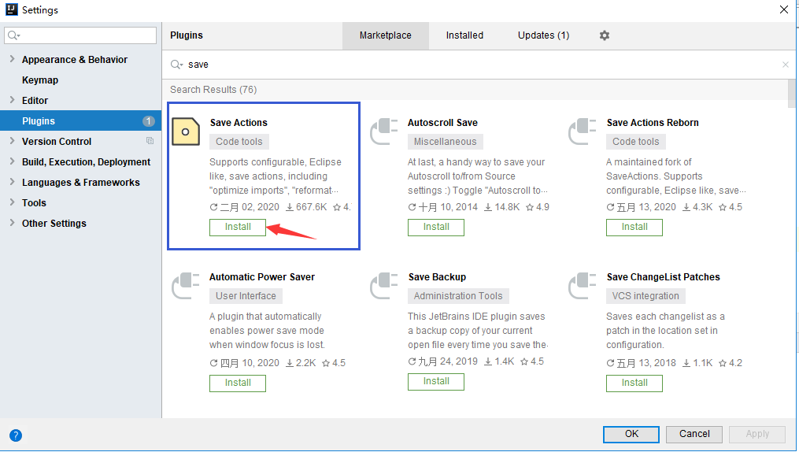Expand Build, Execution, Deployment section
The width and height of the screenshot is (799, 452).
pyautogui.click(x=13, y=161)
